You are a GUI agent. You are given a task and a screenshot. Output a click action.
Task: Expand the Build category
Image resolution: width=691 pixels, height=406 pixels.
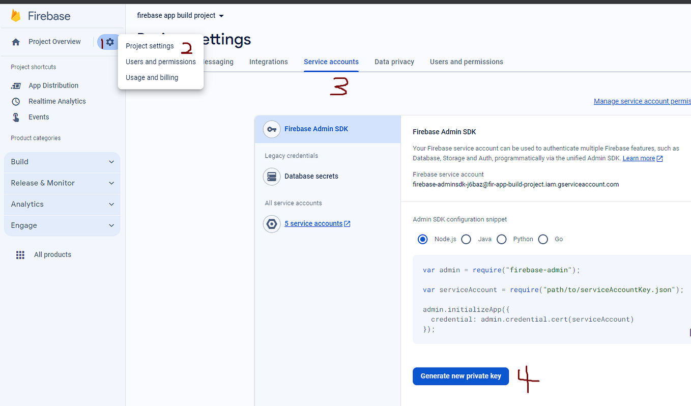pos(61,161)
